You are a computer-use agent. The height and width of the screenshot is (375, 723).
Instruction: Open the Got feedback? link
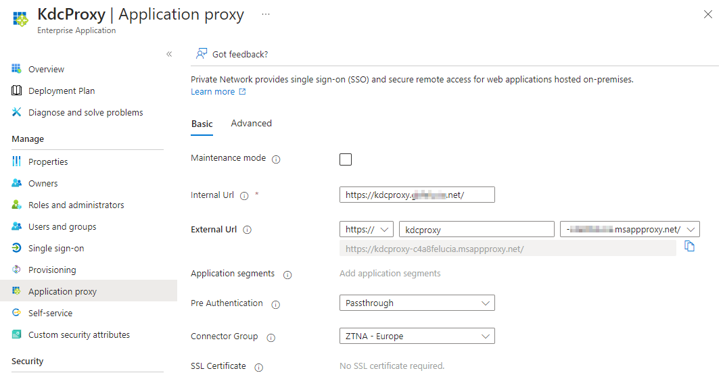coord(240,54)
